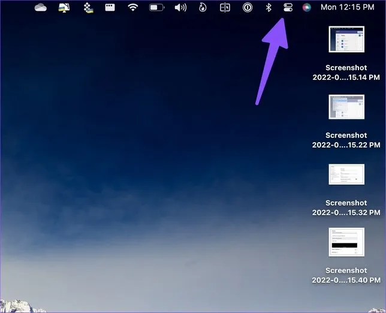Open the volume sound menu
386x313 pixels.
pos(180,8)
